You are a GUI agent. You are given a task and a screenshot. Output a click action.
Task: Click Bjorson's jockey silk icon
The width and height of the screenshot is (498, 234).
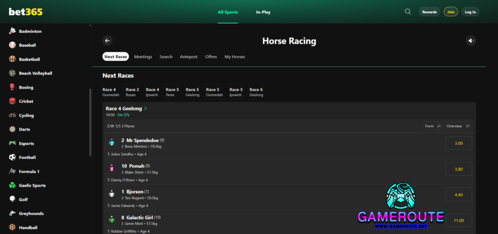point(111,194)
